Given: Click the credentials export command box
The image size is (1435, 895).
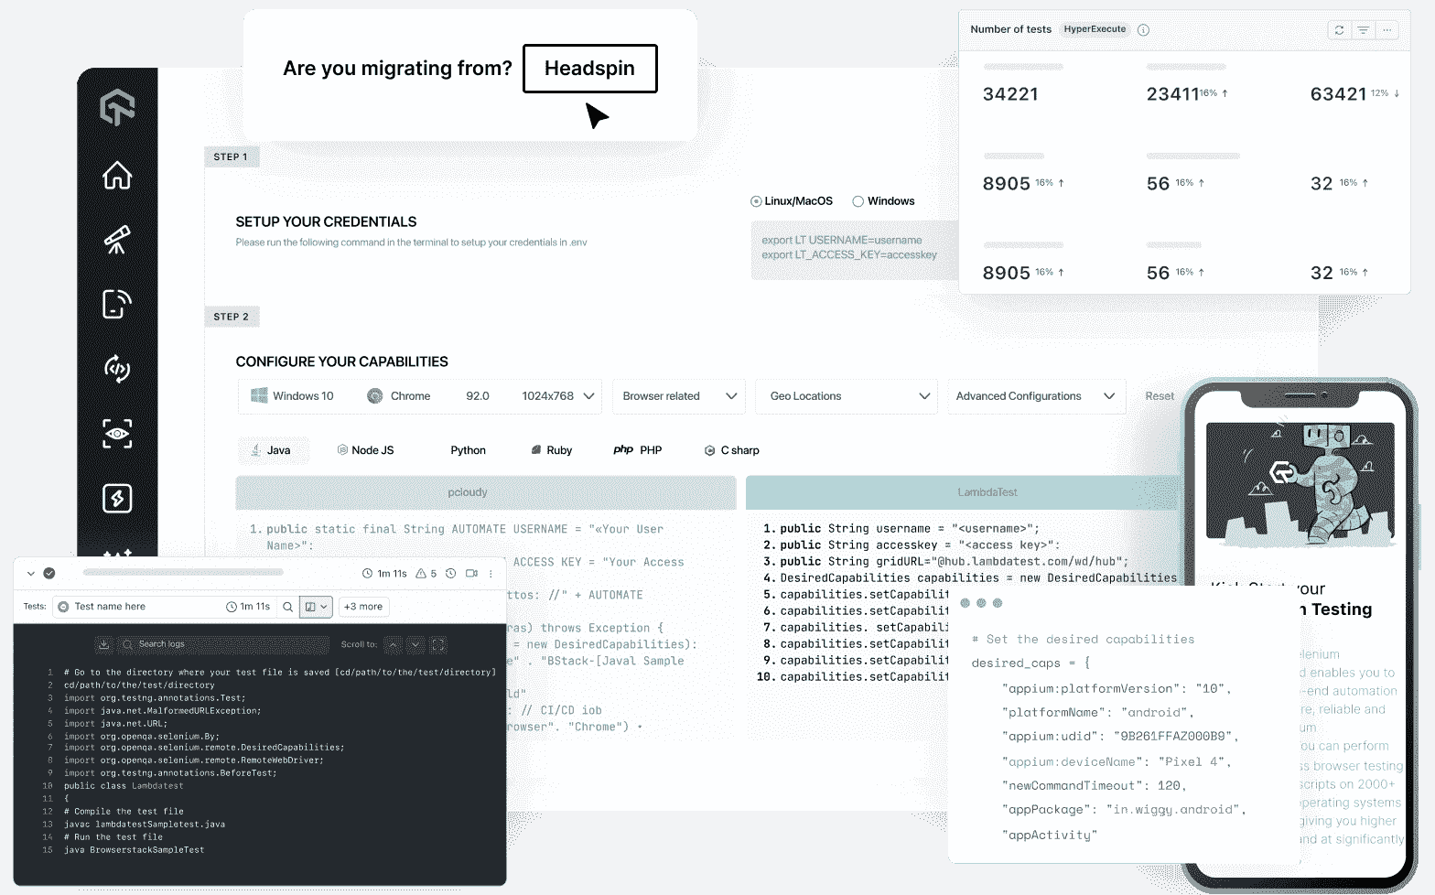Looking at the screenshot, I should tap(854, 249).
